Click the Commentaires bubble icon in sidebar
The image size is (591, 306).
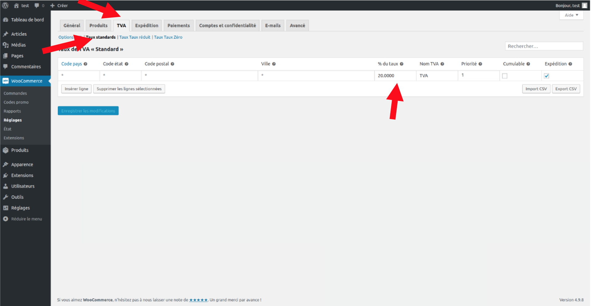click(x=6, y=67)
